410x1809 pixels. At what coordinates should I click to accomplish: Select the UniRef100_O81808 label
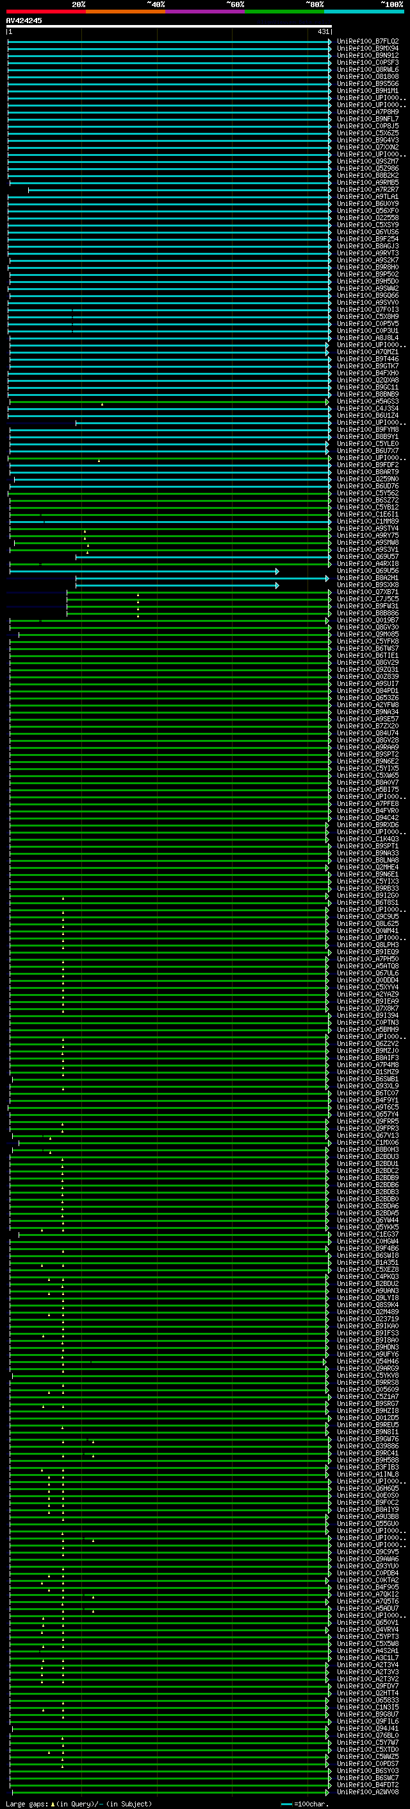368,76
